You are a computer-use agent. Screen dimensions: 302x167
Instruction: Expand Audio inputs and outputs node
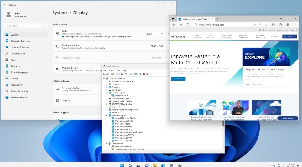(107, 81)
